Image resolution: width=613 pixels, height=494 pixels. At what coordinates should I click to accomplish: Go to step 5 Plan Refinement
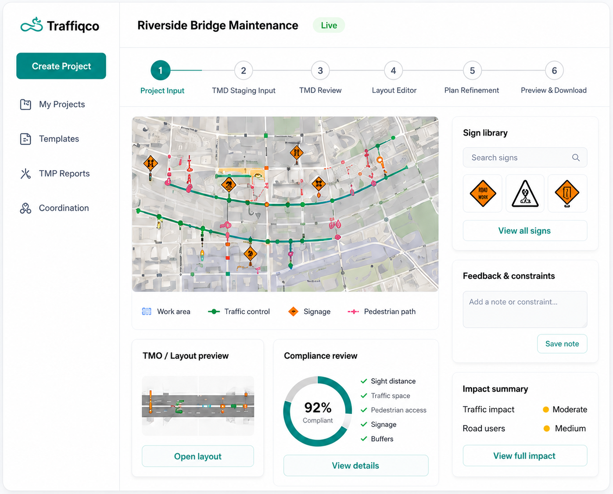[x=472, y=70]
